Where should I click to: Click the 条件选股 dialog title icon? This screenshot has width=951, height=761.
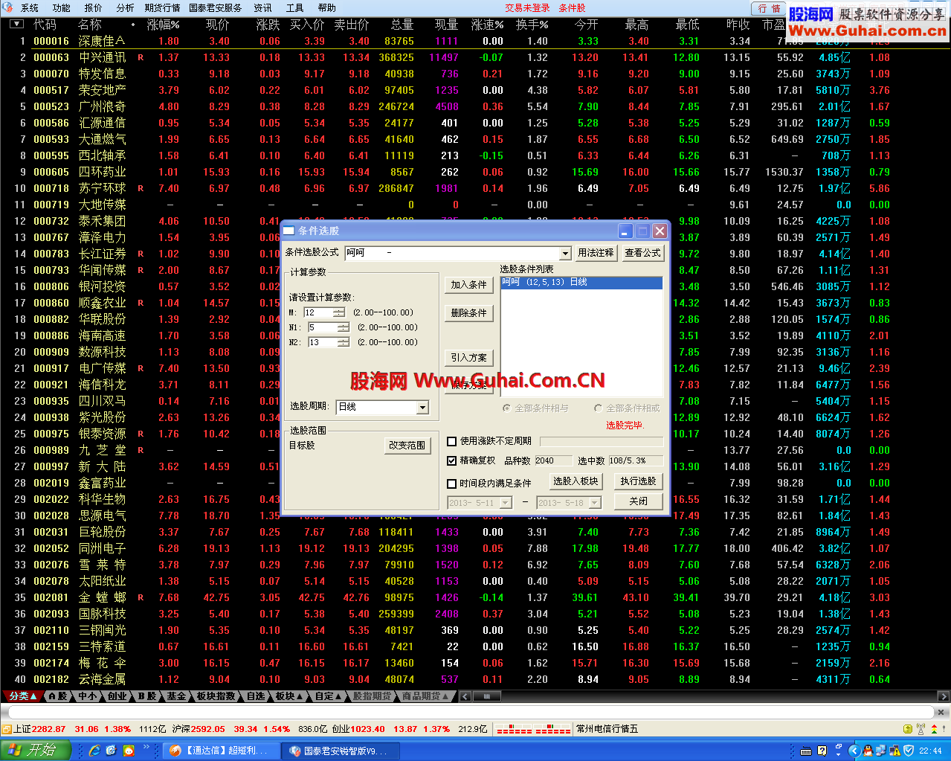pyautogui.click(x=289, y=231)
